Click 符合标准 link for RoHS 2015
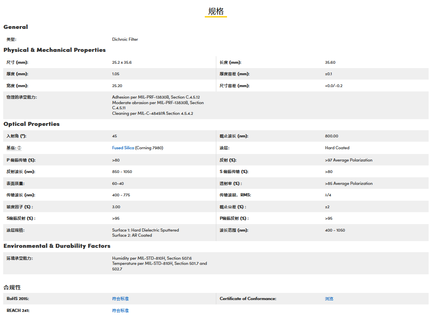Viewport: 431px width, 325px height. (120, 299)
